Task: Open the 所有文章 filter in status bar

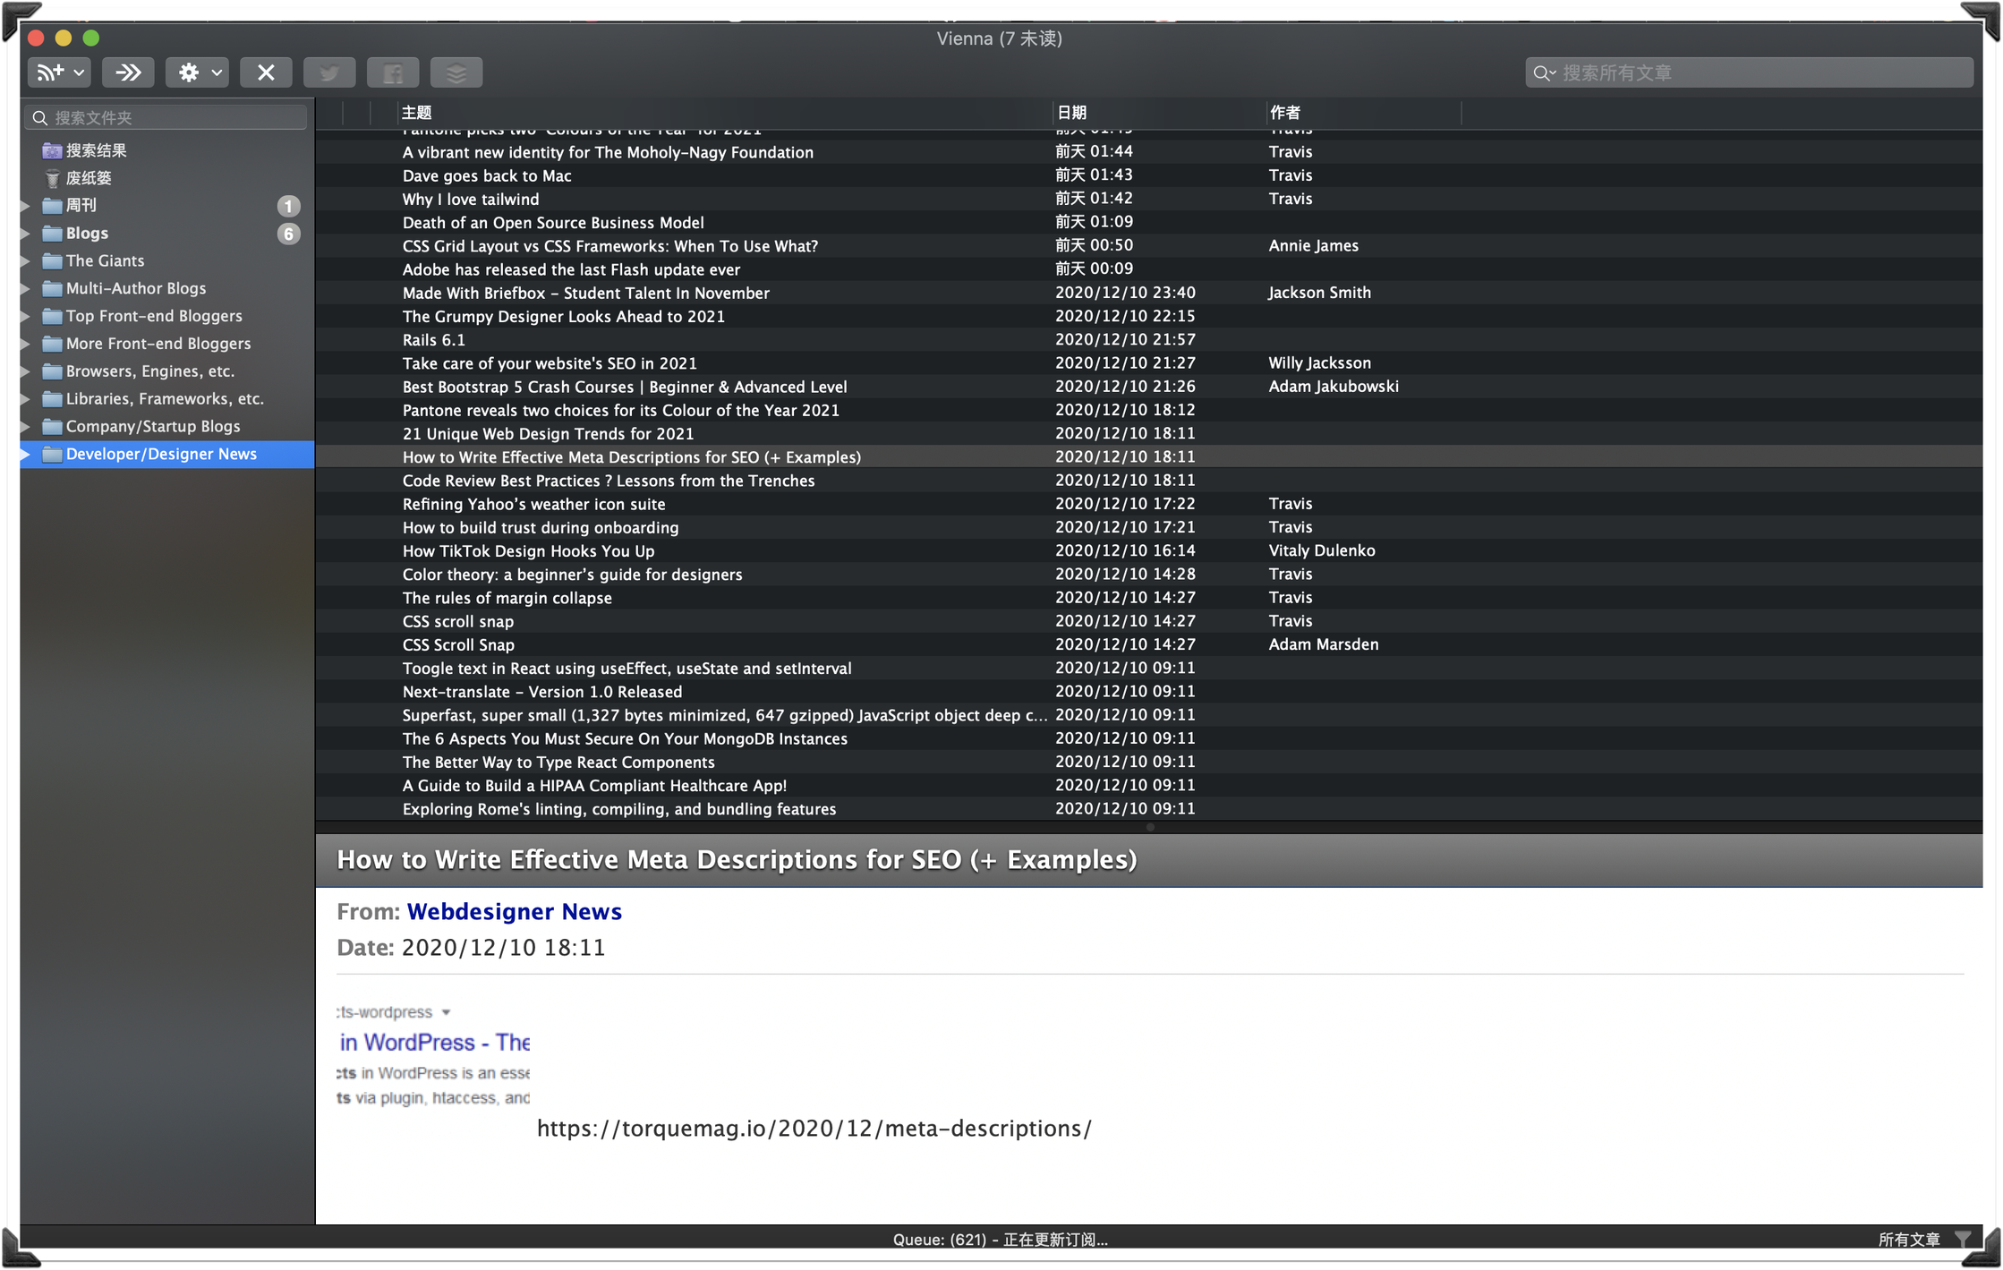Action: click(1908, 1240)
